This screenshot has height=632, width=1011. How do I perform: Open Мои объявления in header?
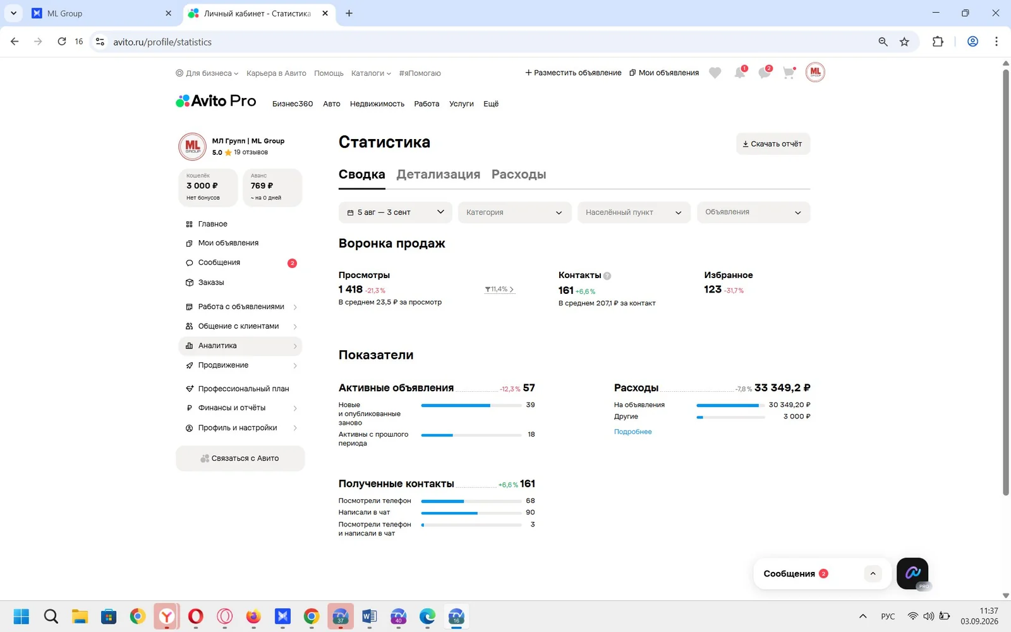click(x=664, y=73)
